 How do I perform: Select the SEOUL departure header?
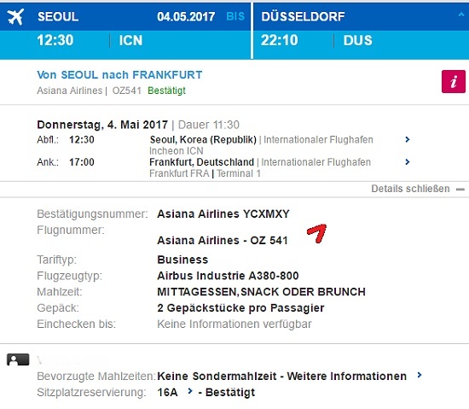[58, 16]
